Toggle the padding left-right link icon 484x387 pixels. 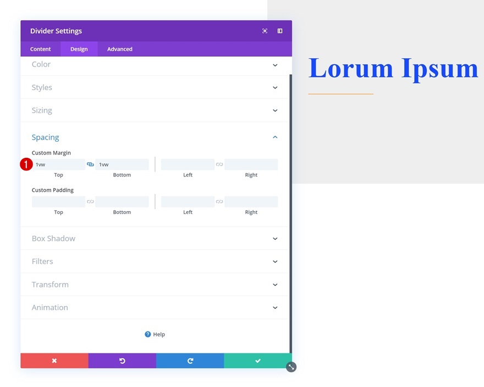point(219,202)
